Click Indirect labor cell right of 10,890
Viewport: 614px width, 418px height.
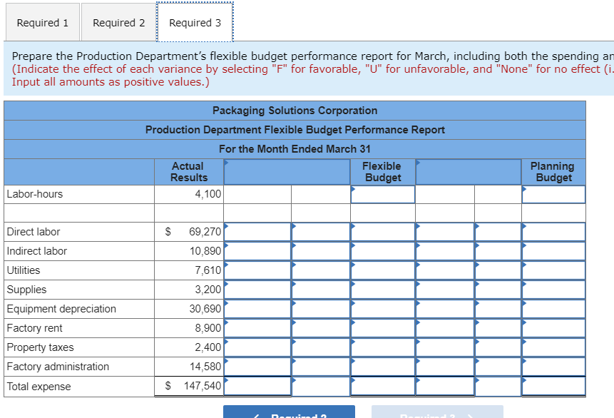[x=257, y=251]
